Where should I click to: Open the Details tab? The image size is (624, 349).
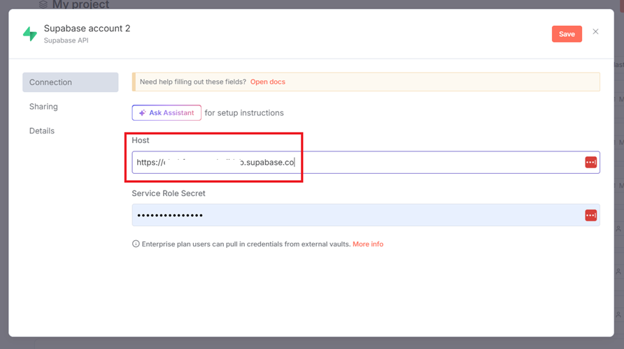tap(42, 131)
